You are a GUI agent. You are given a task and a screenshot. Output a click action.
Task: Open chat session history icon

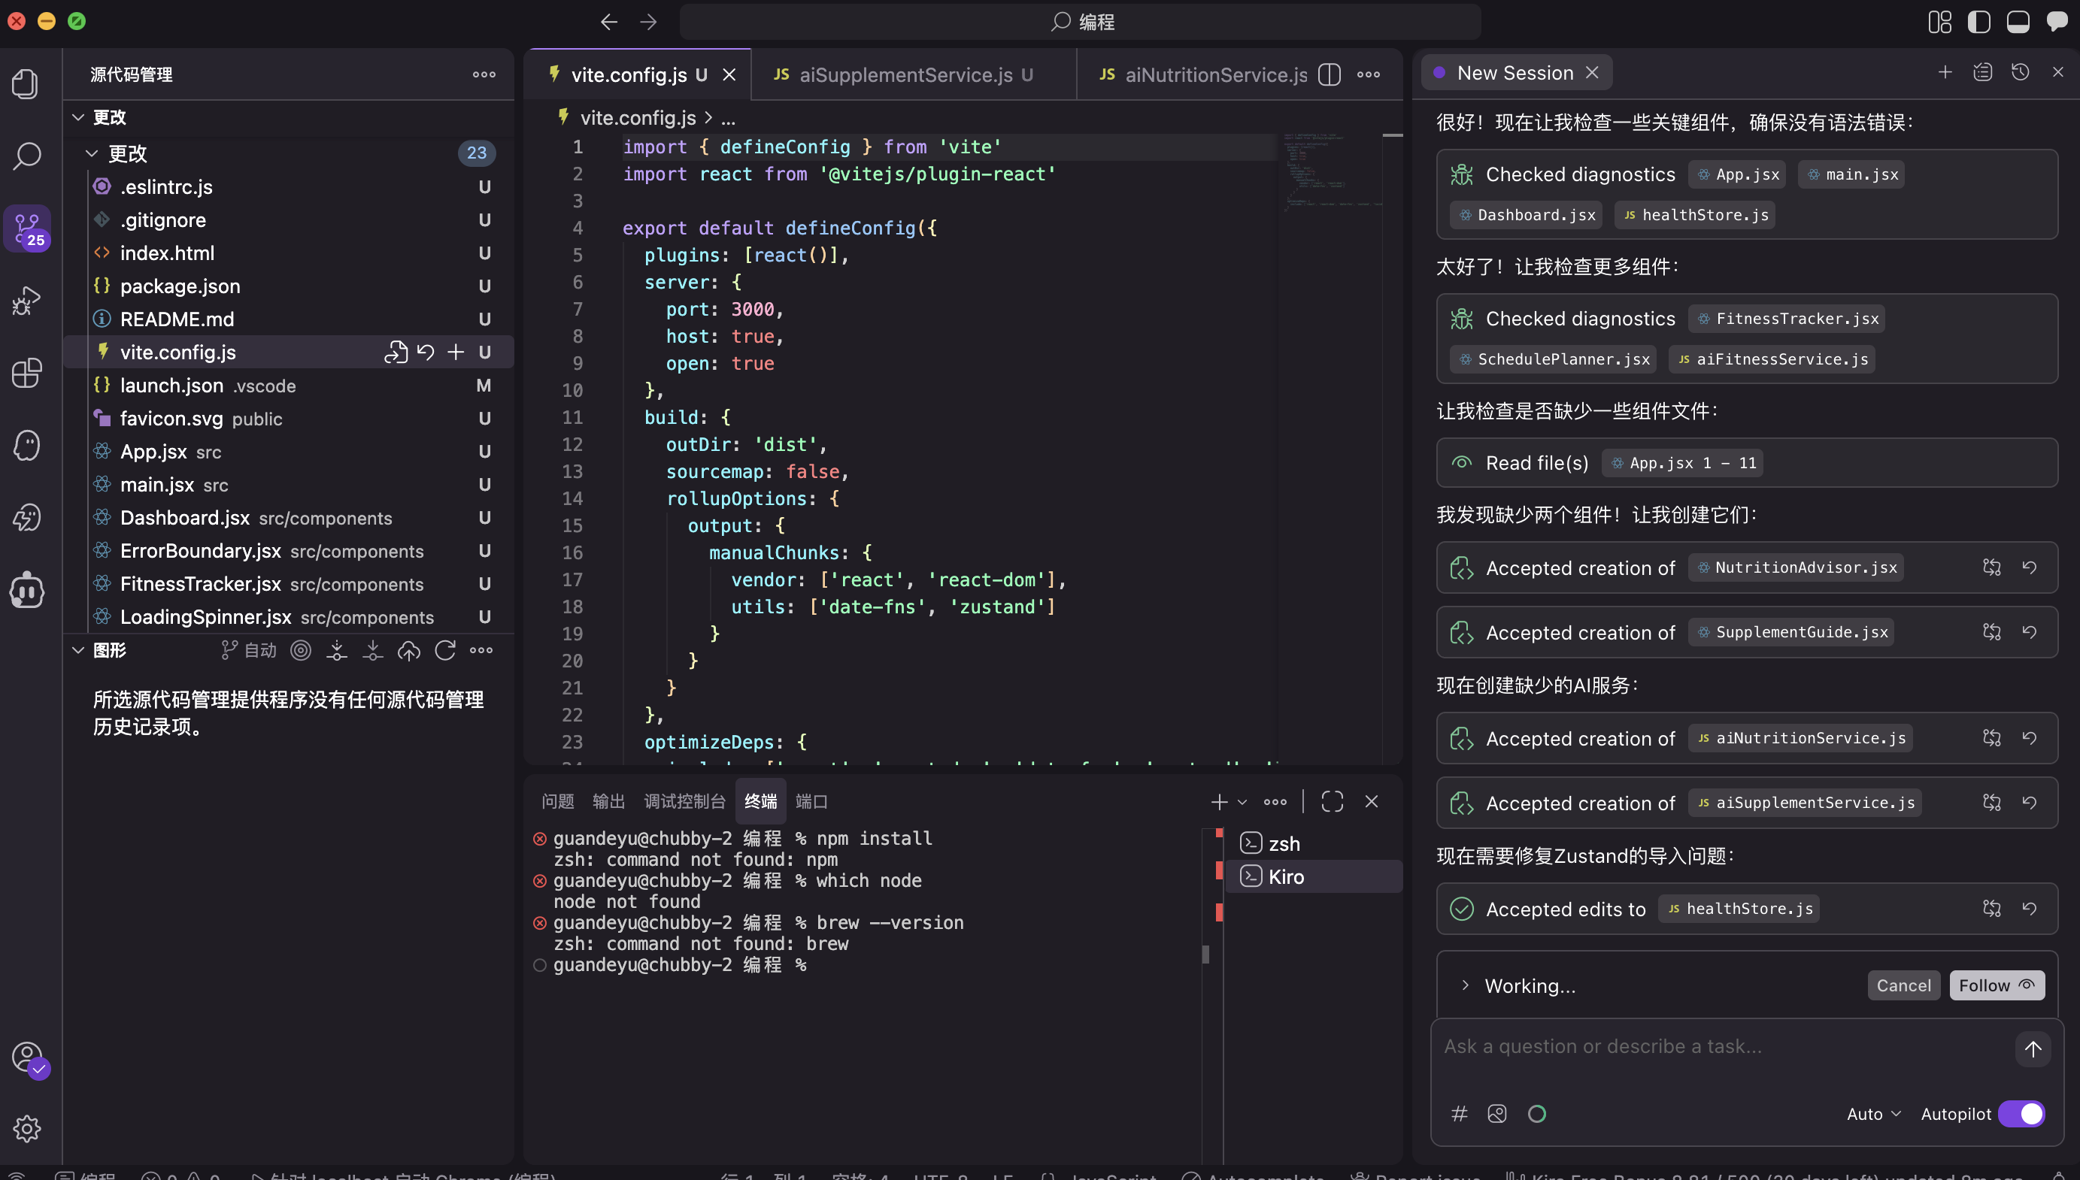[x=2020, y=72]
